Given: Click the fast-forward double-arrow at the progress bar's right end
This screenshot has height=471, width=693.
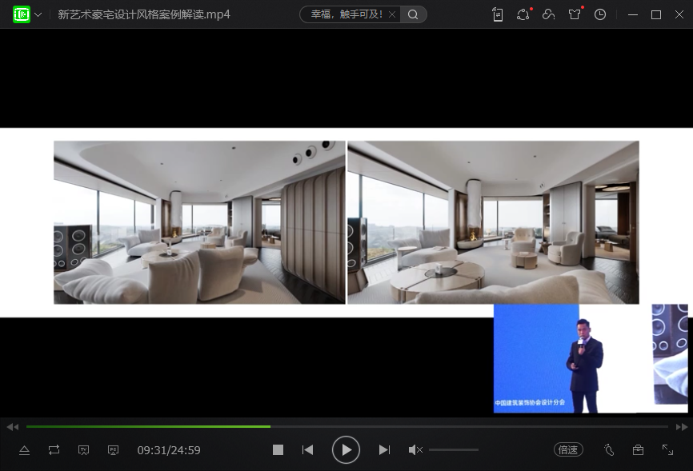Looking at the screenshot, I should pos(682,427).
